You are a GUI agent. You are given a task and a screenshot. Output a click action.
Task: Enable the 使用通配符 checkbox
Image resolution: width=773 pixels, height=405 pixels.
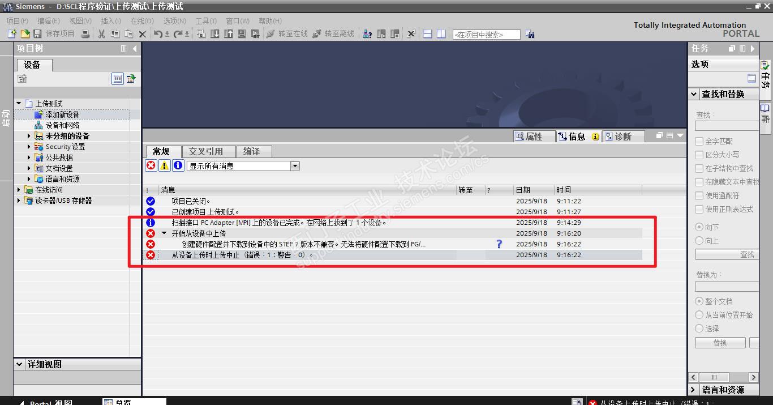pos(699,195)
